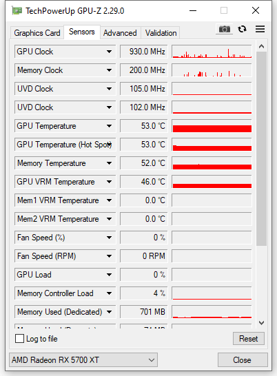The width and height of the screenshot is (277, 376).
Task: Click the camera screenshot icon
Action: (x=224, y=29)
